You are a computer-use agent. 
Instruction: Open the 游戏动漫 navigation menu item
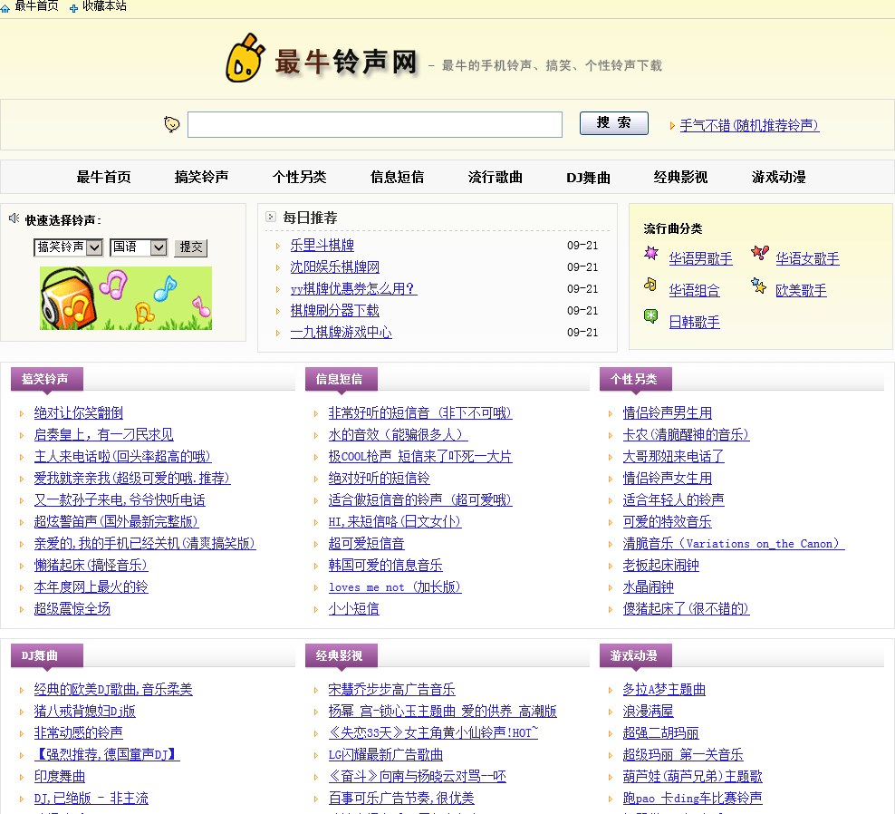click(x=778, y=177)
